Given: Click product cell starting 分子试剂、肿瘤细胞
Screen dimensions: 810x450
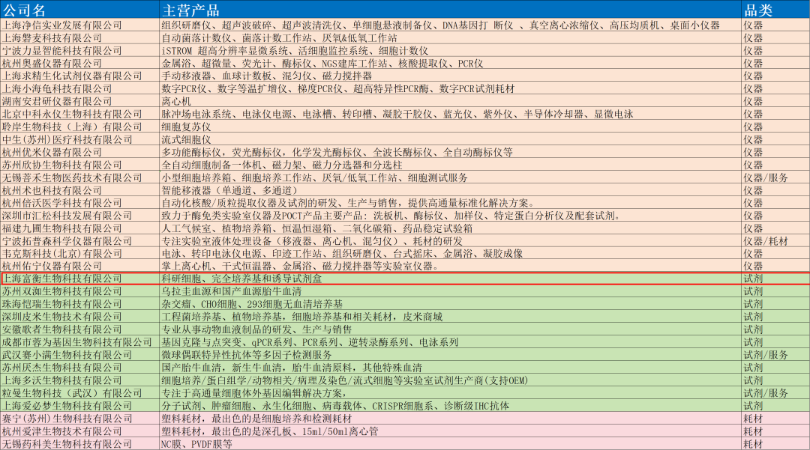Looking at the screenshot, I should click(451, 406).
